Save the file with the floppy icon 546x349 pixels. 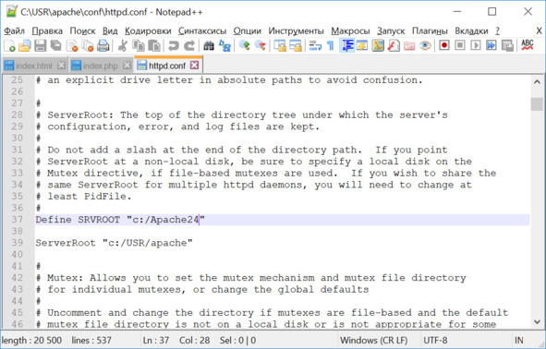[40, 46]
